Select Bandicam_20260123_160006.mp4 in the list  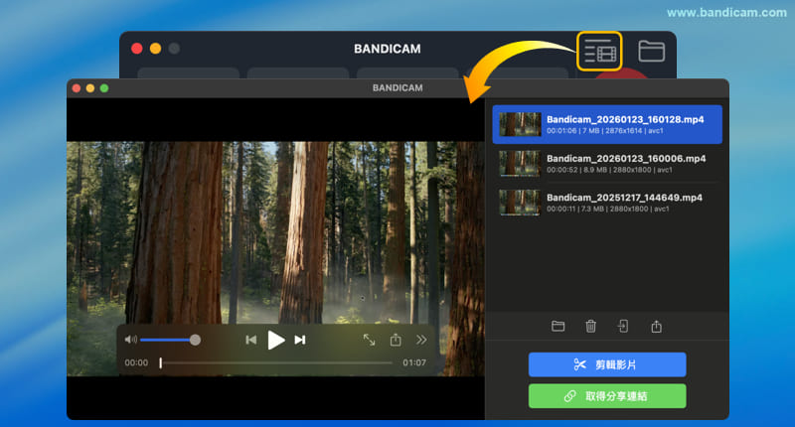pyautogui.click(x=625, y=163)
